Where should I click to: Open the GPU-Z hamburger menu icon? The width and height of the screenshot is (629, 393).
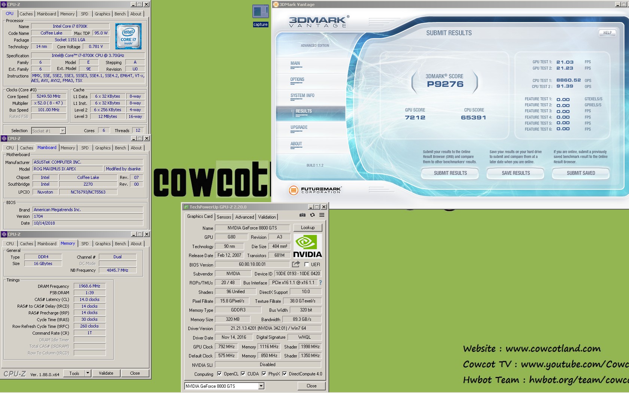click(x=322, y=215)
